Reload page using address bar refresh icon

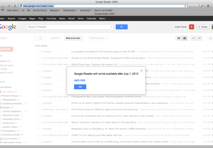185,6
